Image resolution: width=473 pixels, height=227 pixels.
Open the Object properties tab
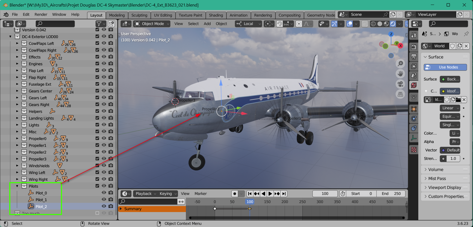[x=414, y=109]
